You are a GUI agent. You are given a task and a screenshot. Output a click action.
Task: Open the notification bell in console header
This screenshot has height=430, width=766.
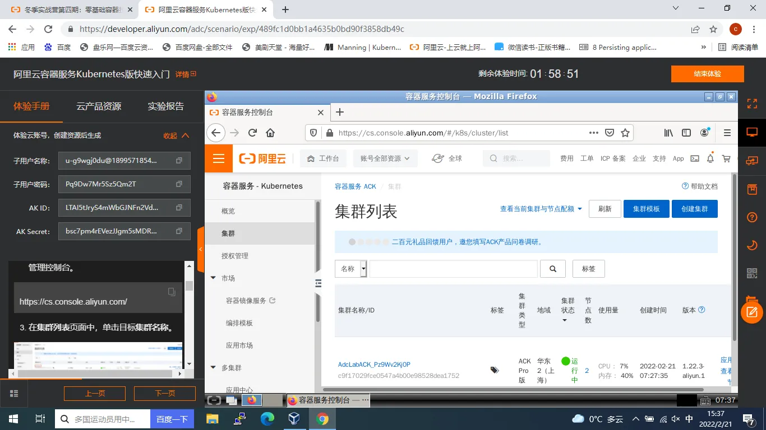710,158
